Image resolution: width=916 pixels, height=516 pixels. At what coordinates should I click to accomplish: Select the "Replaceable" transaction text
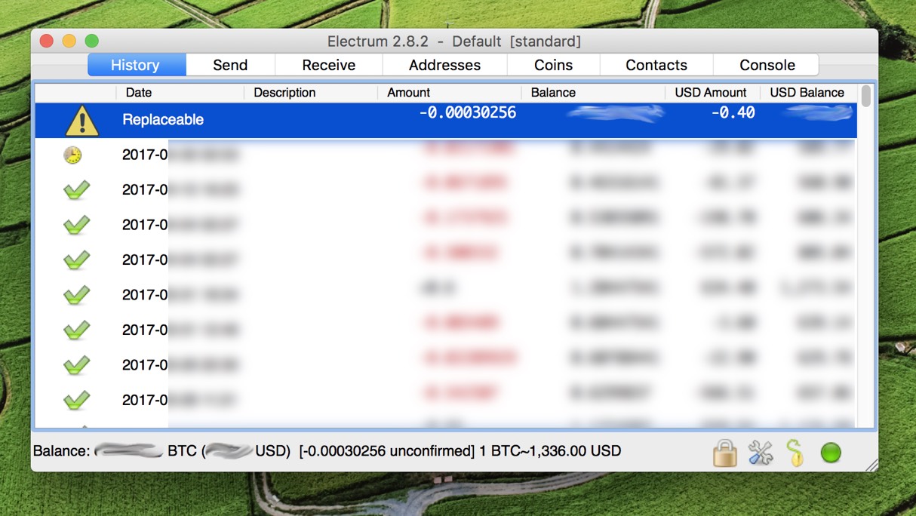[163, 120]
